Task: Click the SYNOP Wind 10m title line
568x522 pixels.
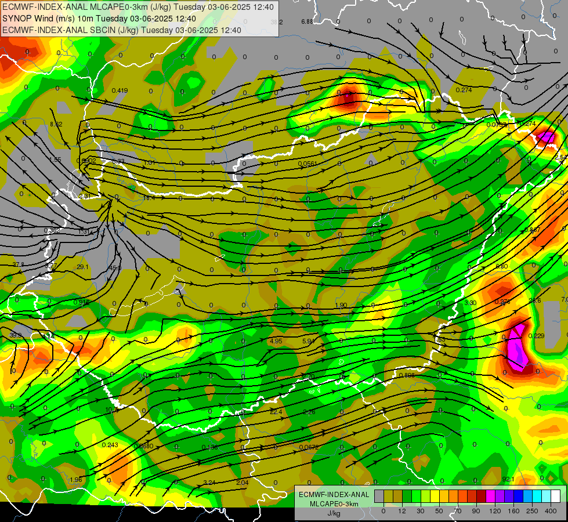Action: pyautogui.click(x=99, y=19)
